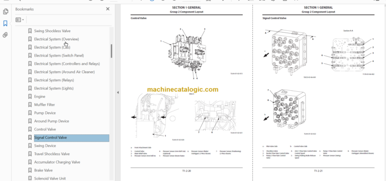Click the bookmarks panel scrollbar thumb

[x=112, y=51]
